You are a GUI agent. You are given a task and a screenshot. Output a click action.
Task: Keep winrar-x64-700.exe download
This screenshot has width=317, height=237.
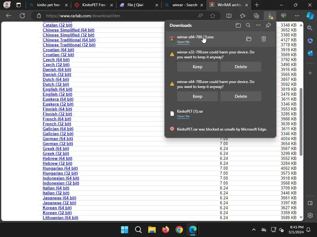tap(197, 96)
